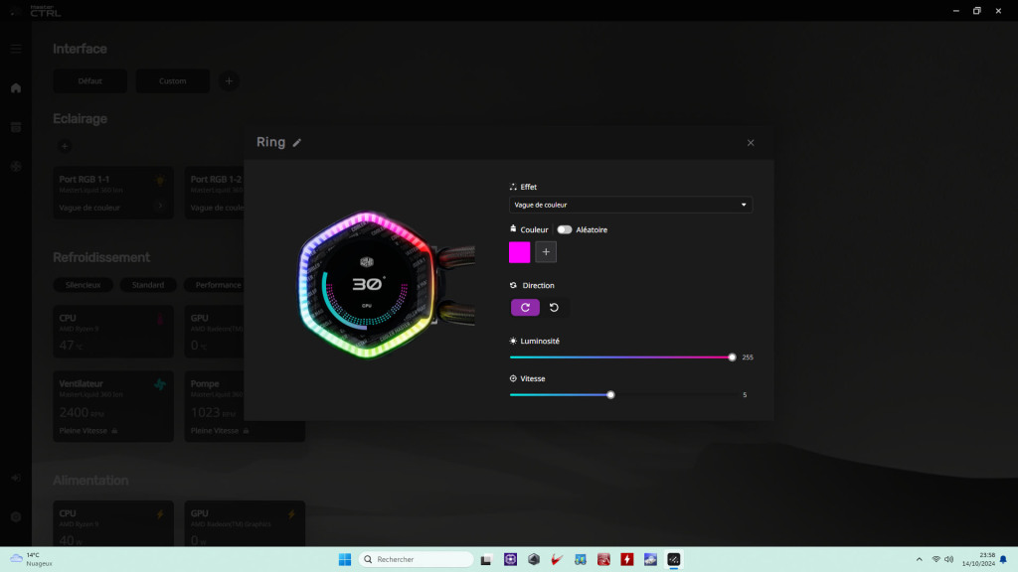Screen dimensions: 1018x572
Task: Go to Home in the sidebar
Action: pyautogui.click(x=16, y=88)
